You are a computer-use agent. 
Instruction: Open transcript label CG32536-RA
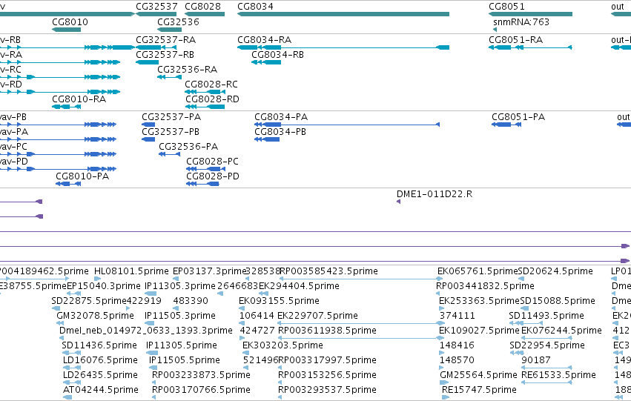187,69
